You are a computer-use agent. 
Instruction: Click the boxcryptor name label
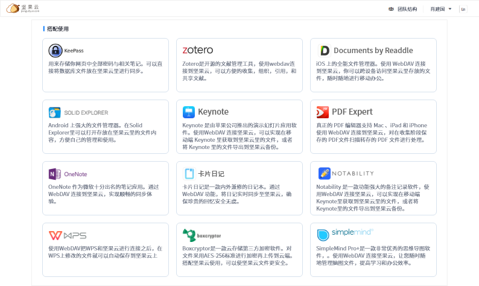tap(209, 236)
